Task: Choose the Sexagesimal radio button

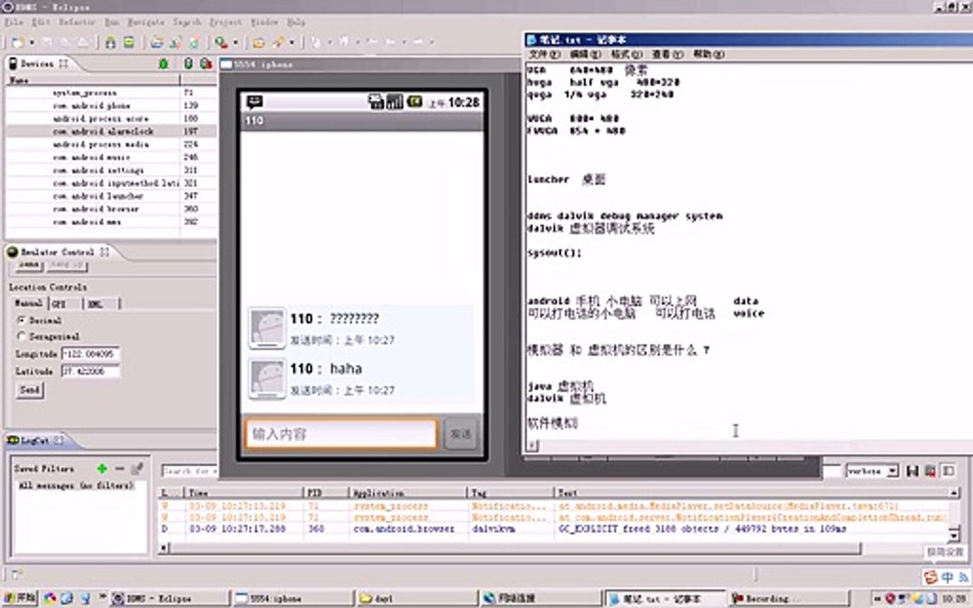Action: (x=22, y=336)
